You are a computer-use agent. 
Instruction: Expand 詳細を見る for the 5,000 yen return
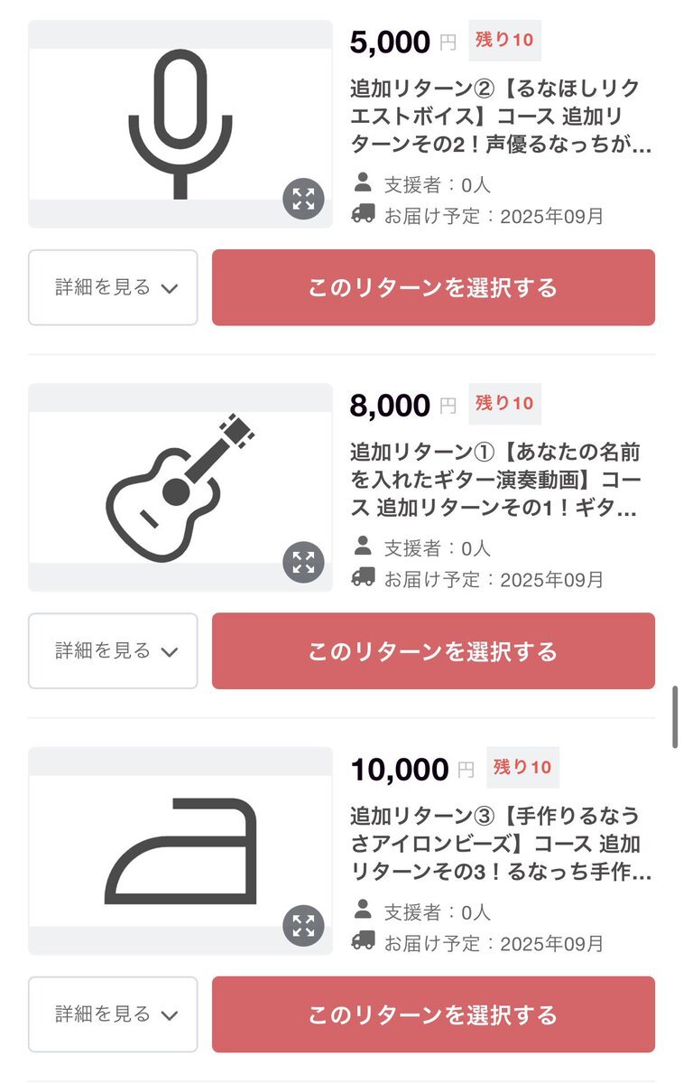point(113,287)
